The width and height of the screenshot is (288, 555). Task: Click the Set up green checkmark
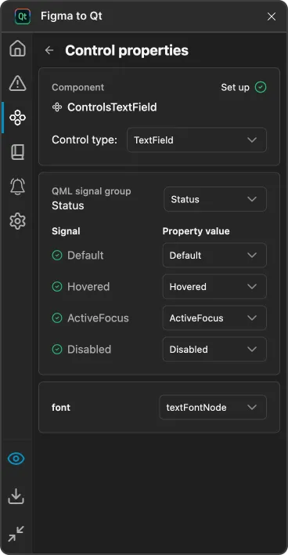coord(261,87)
